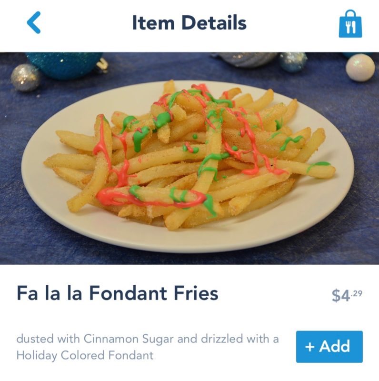Add Fa la la Fondant Fries to order

tap(329, 347)
